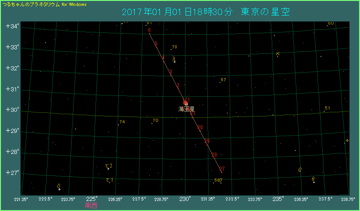
Task: Click the +30° altitude axis label
Action: pyautogui.click(x=11, y=110)
